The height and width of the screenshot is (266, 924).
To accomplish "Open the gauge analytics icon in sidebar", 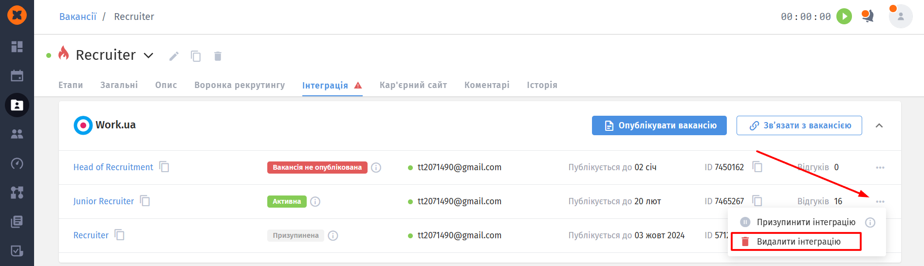I will [17, 163].
